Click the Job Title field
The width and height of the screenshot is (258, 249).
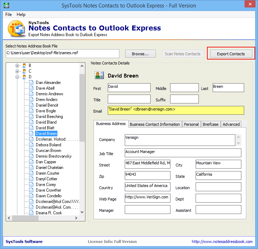(183, 153)
